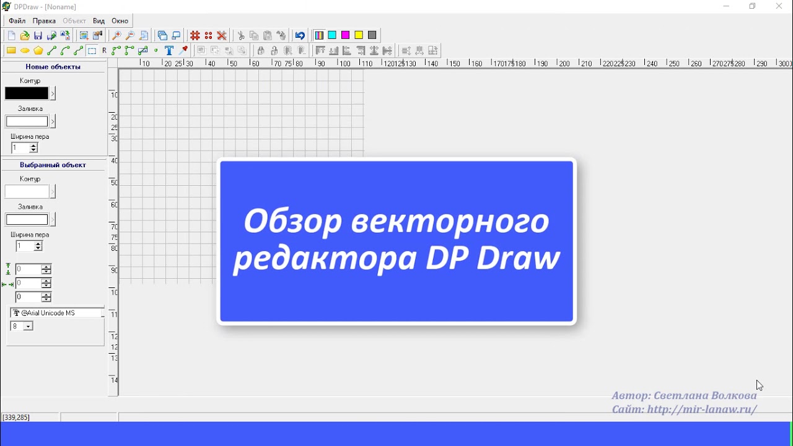
Task: Click the align top edges icon
Action: point(320,51)
